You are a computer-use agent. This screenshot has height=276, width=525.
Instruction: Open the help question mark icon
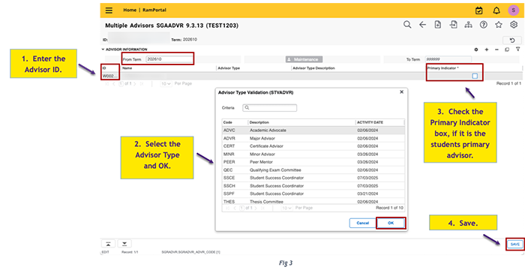(x=484, y=25)
